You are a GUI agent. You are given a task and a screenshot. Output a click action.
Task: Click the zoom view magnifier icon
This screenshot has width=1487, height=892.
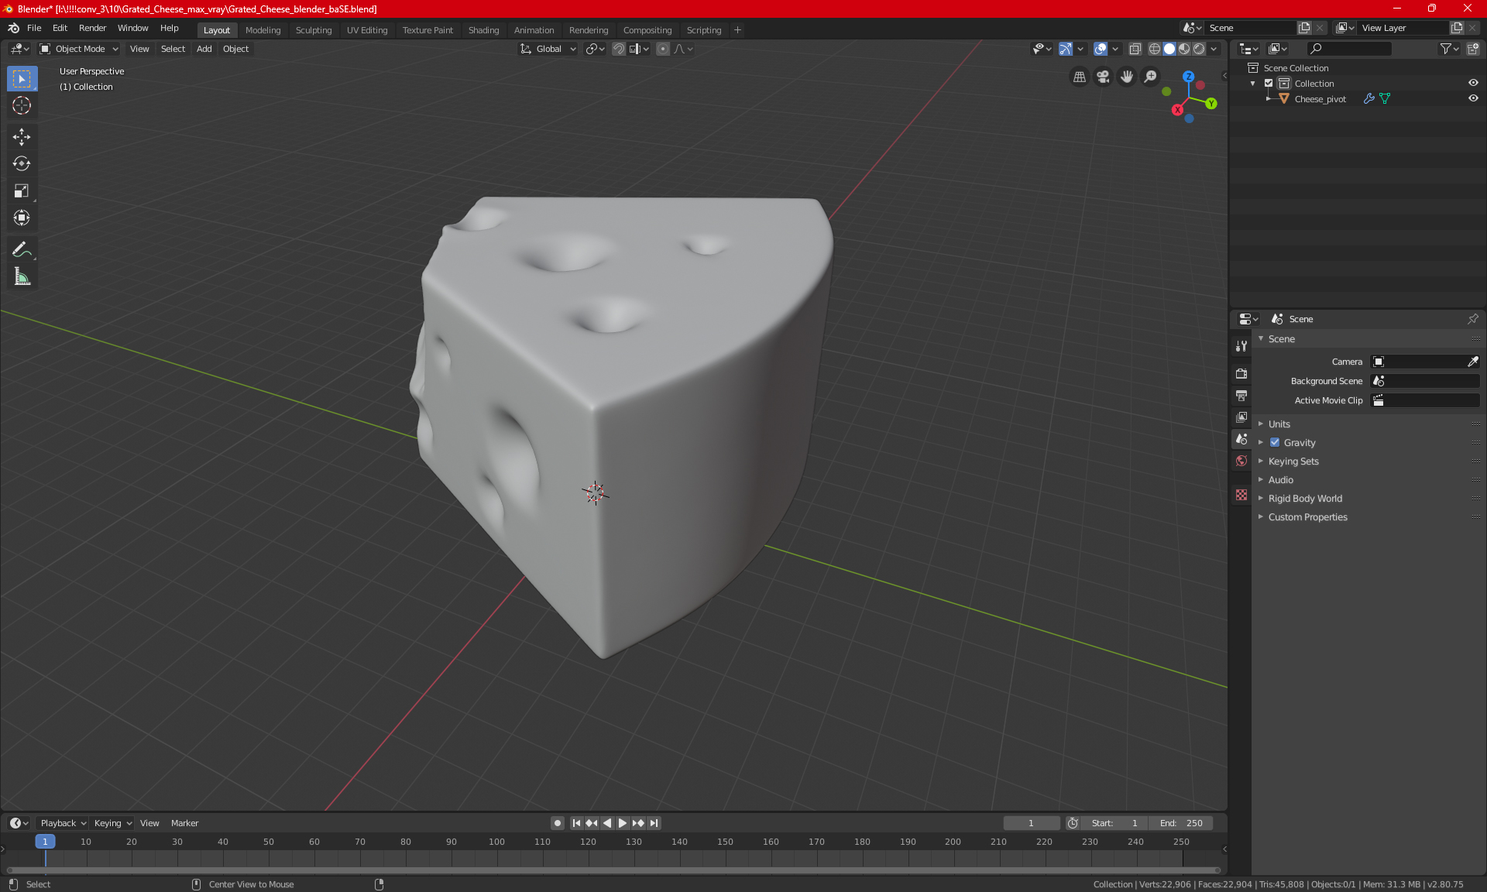[1151, 77]
